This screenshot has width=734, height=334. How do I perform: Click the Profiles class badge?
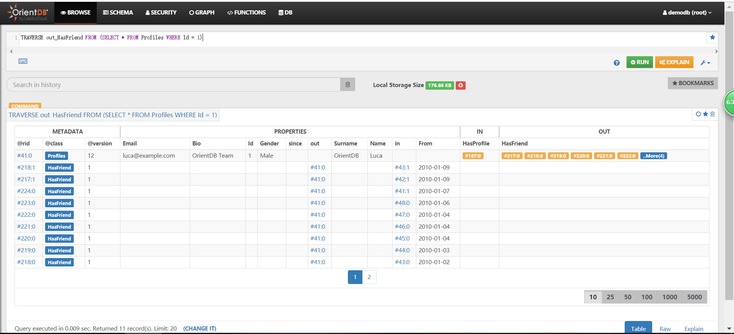(57, 156)
